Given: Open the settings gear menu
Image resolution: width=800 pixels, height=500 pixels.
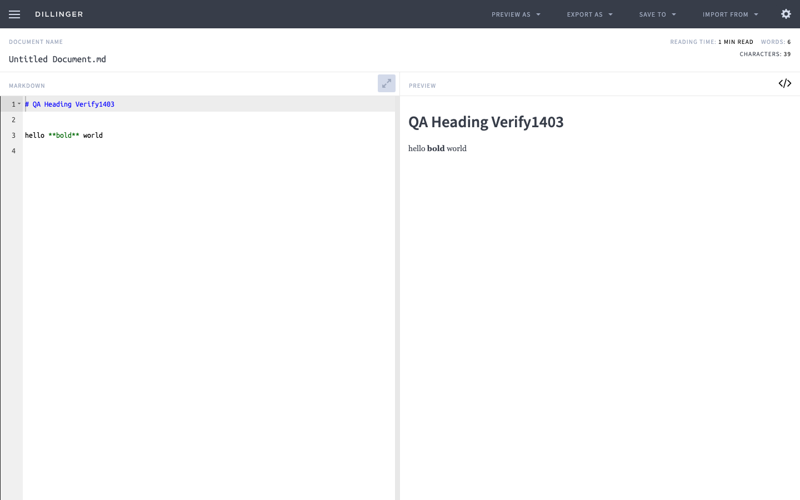Looking at the screenshot, I should point(786,14).
